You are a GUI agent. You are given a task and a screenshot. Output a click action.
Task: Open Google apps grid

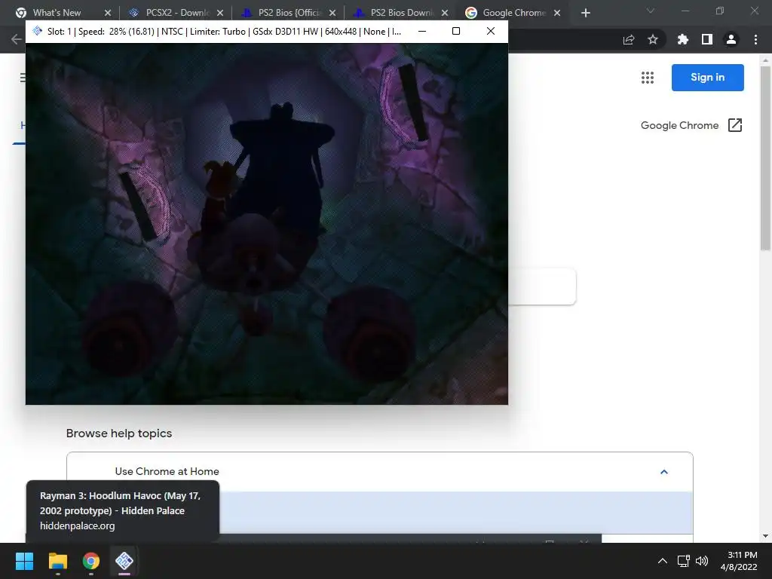(648, 78)
